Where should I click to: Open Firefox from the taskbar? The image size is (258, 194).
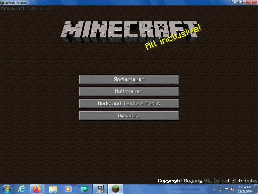point(37,189)
